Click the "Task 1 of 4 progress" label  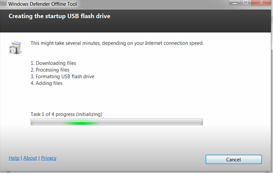pos(66,114)
